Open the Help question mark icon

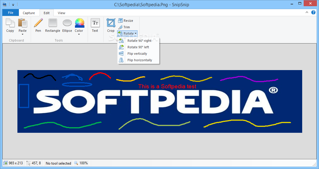[313, 13]
